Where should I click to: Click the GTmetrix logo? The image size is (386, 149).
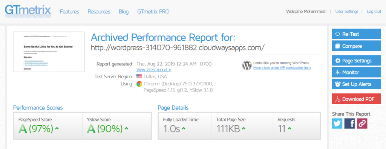pyautogui.click(x=28, y=11)
